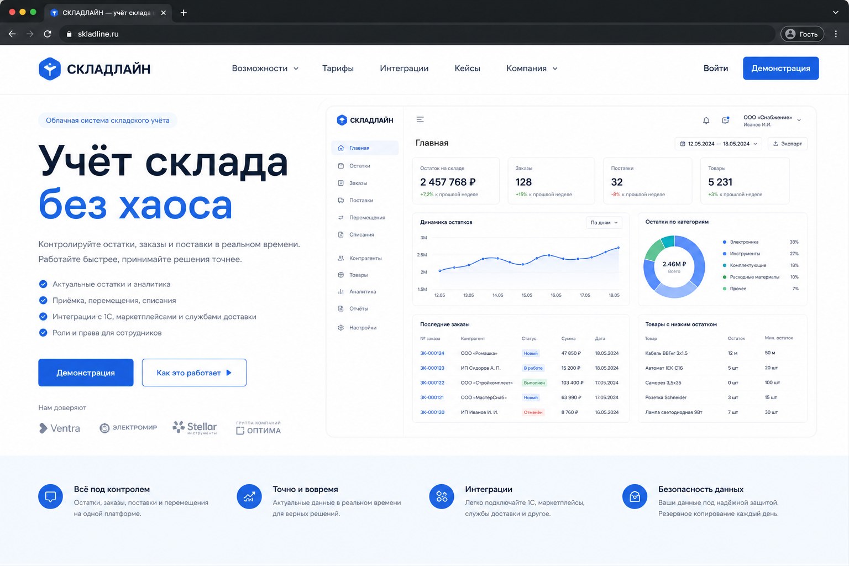
Task: Click the Отменён status badge
Action: click(533, 412)
